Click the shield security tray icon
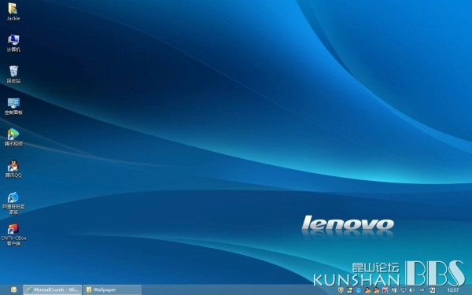Screen dimensions: 472x295 (x=341, y=290)
